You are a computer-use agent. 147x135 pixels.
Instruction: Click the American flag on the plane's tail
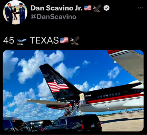point(58,85)
